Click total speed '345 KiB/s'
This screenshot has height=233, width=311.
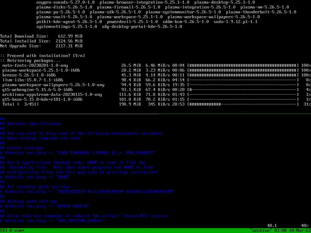tap(159, 104)
